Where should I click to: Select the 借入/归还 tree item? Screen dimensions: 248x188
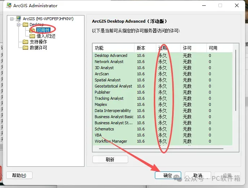[x=46, y=36]
